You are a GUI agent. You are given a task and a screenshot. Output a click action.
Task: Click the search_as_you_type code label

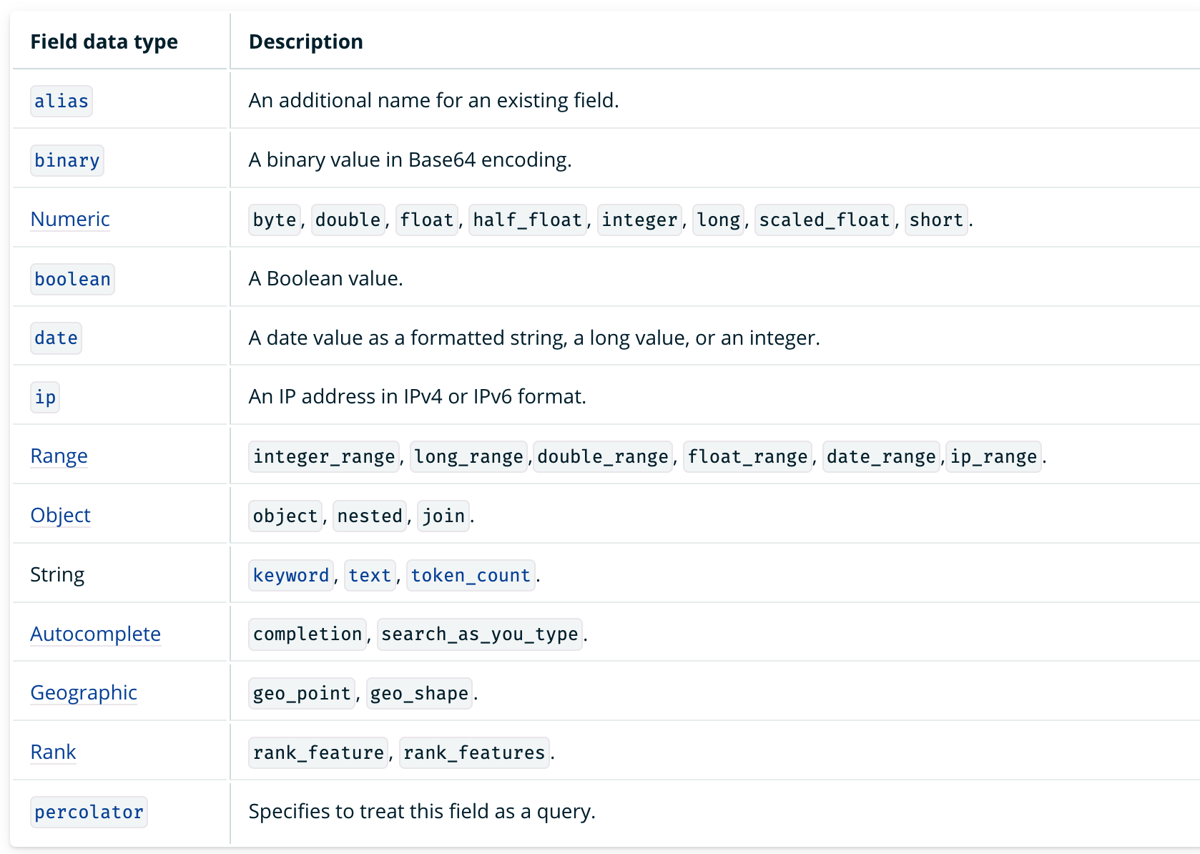pos(479,634)
